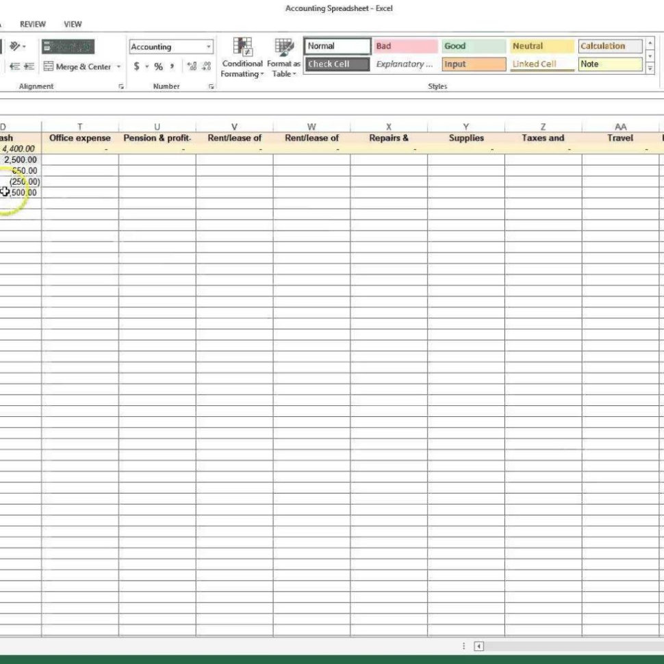Screen dimensions: 664x664
Task: Apply the Check Cell style
Action: tap(335, 64)
